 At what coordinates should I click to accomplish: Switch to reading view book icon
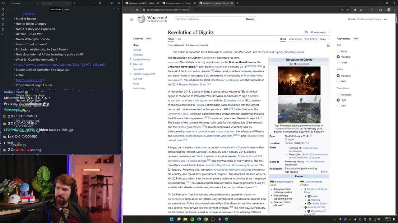114,9
